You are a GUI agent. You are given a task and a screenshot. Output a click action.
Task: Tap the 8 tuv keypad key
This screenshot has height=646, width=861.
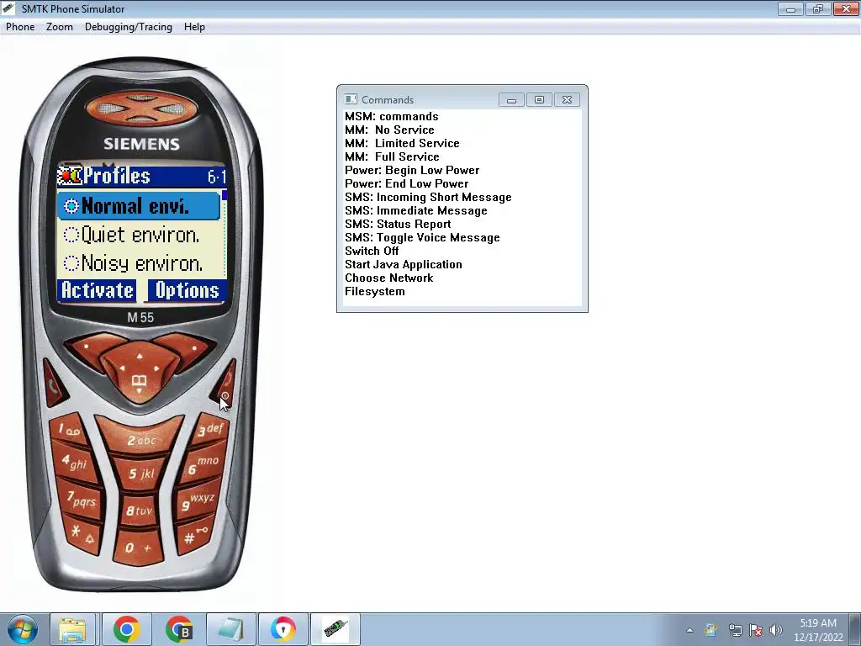[139, 510]
